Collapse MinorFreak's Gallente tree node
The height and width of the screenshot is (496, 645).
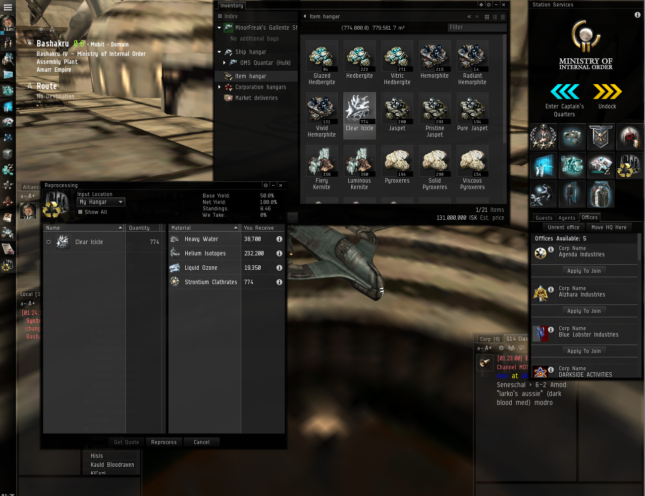coord(219,28)
